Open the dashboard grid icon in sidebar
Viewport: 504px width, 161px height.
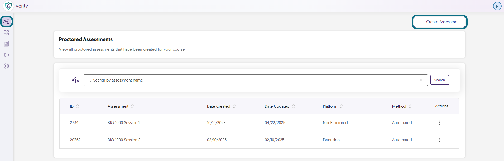pyautogui.click(x=6, y=33)
